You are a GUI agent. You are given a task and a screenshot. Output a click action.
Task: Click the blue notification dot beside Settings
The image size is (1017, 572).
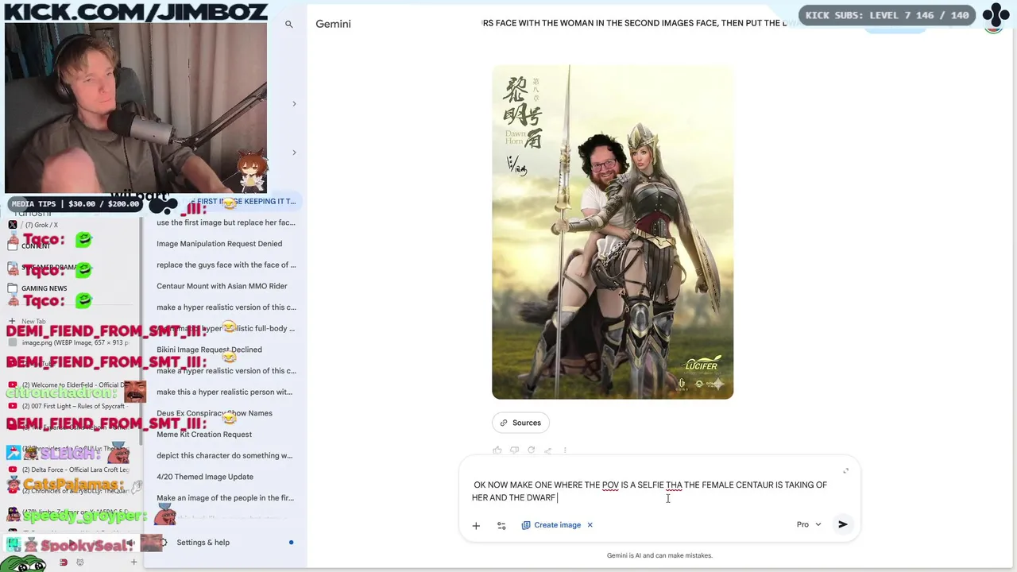tap(291, 543)
